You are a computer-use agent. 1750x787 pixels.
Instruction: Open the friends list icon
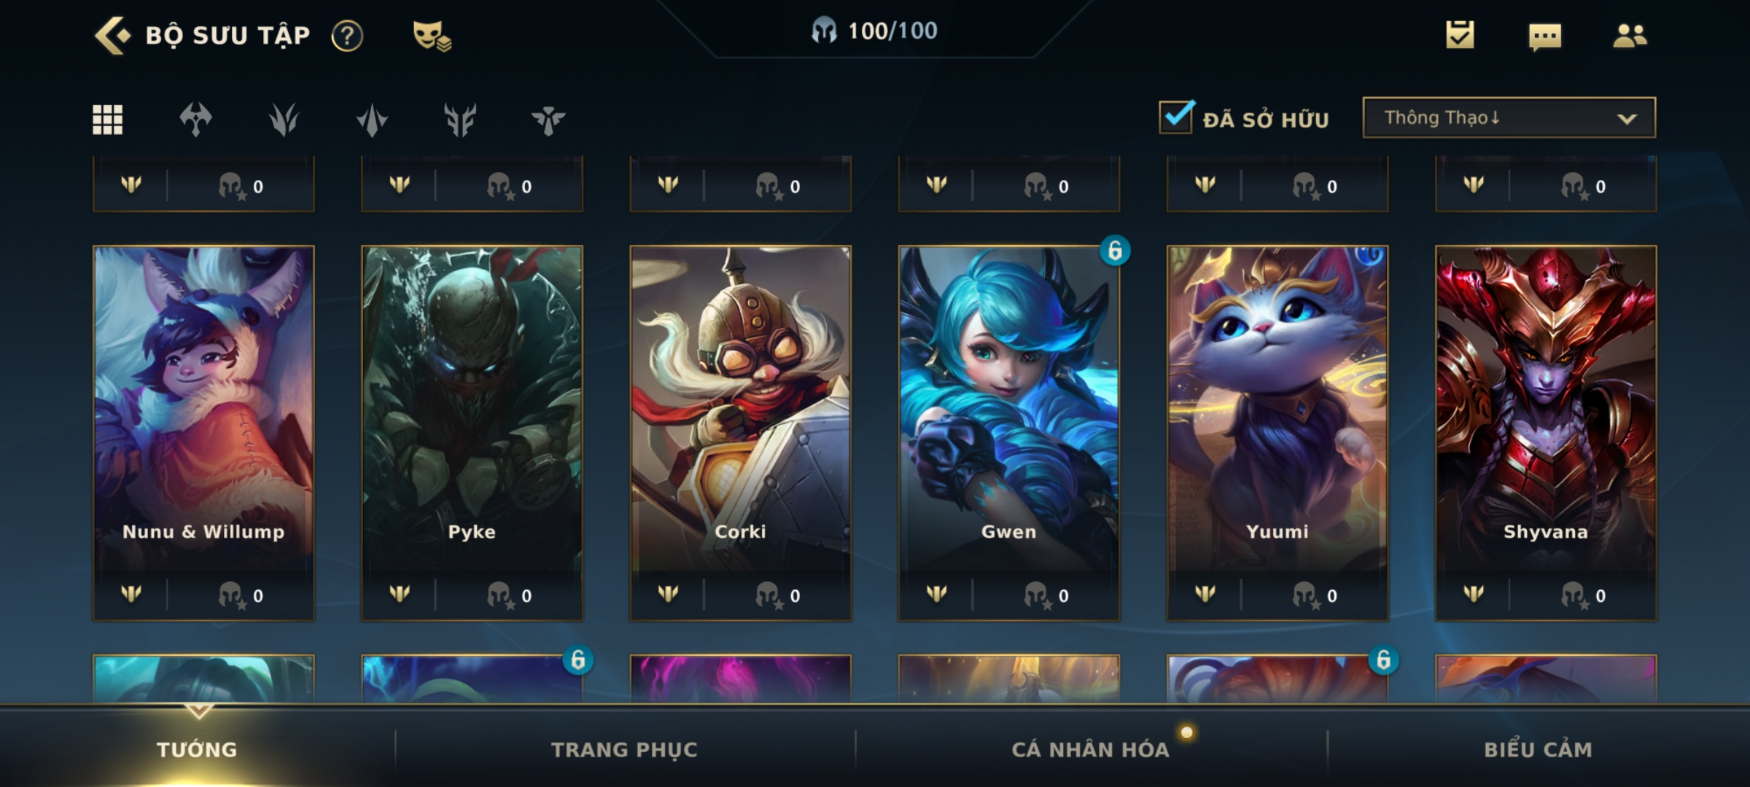click(x=1630, y=36)
